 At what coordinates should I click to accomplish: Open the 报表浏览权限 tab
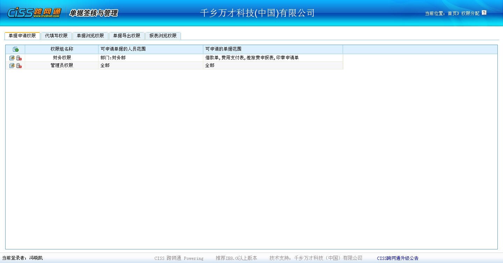click(x=163, y=36)
